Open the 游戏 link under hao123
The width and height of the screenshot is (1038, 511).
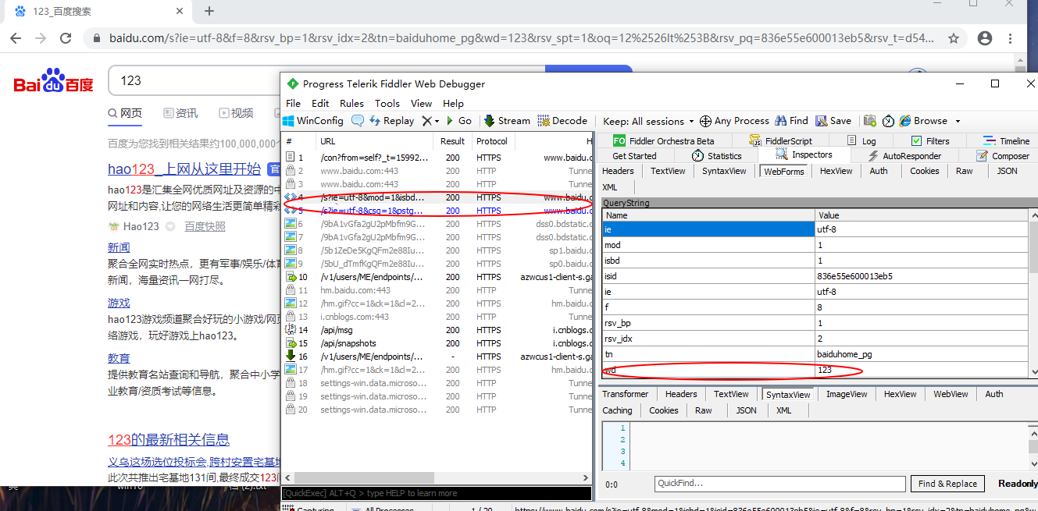pyautogui.click(x=119, y=303)
